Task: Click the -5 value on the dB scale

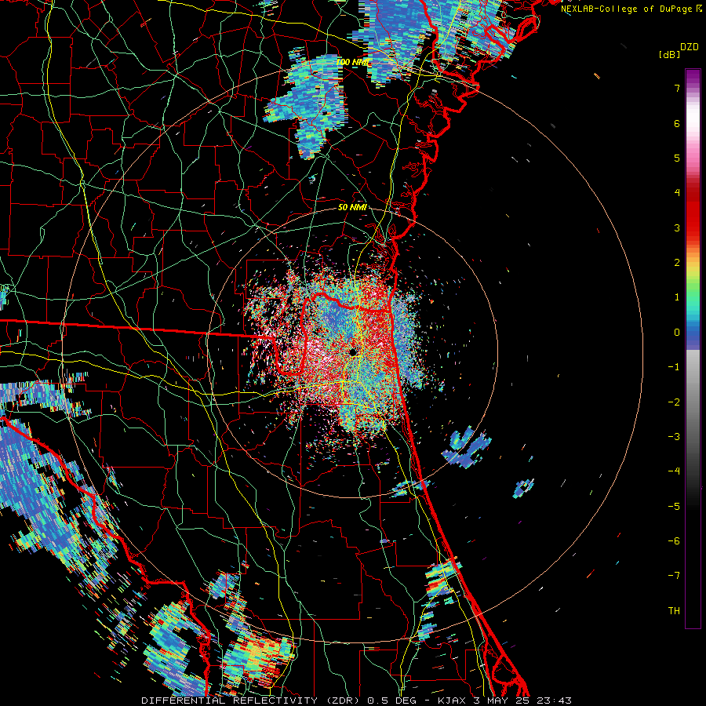Action: [674, 507]
